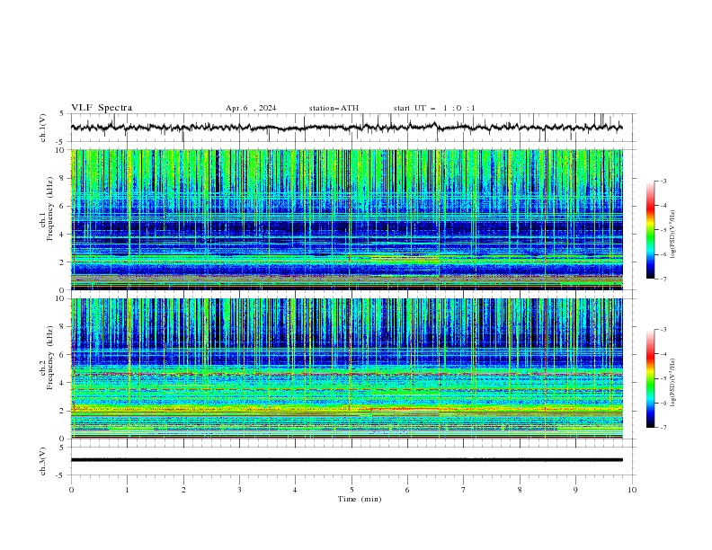This screenshot has width=712, height=550.
Task: Click the "ch.3(V)" axis label
Action: 43,461
